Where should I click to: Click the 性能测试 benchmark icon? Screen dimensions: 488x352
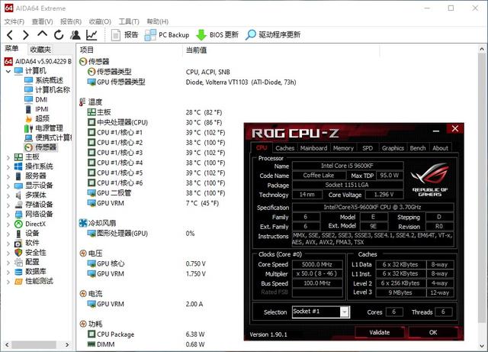click(18, 281)
